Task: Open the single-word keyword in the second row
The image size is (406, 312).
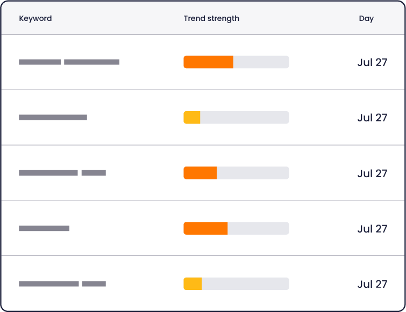Action: [53, 118]
